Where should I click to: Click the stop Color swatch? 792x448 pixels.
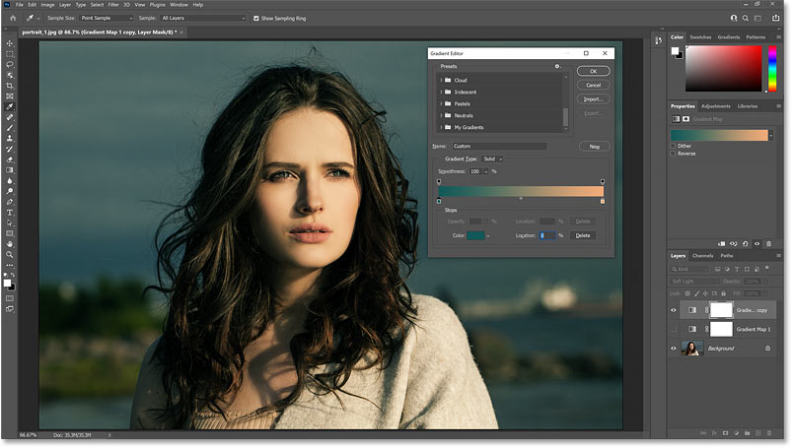[x=475, y=235]
